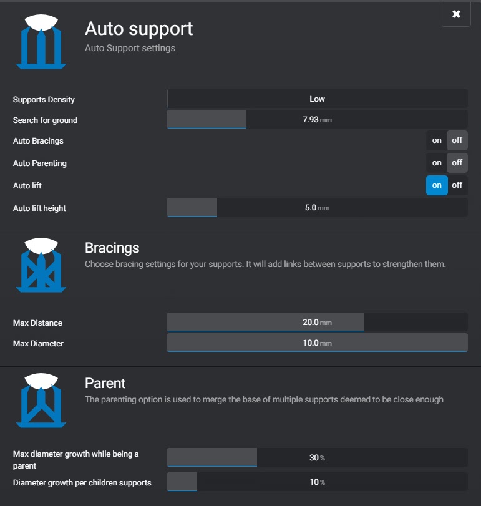Disable Auto lift with off button
The image size is (481, 506).
coord(457,185)
